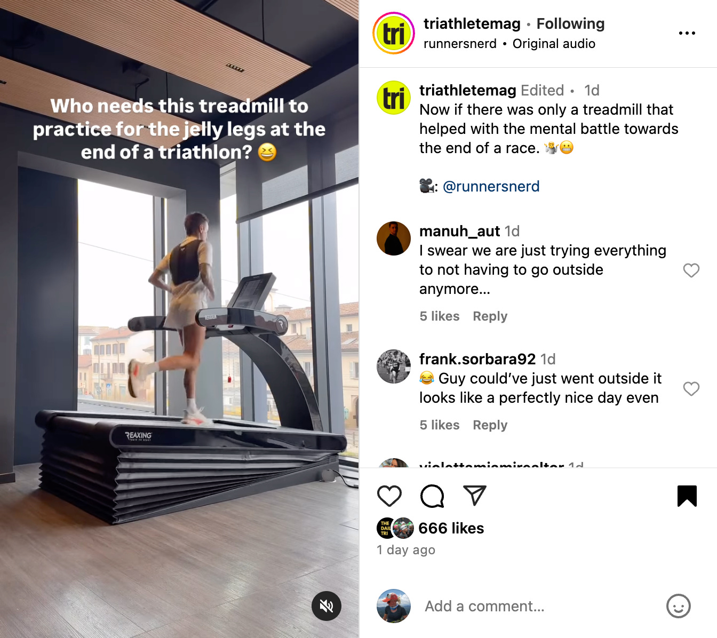Toggle the saved bookmark icon
This screenshot has height=638, width=717.
pos(687,496)
